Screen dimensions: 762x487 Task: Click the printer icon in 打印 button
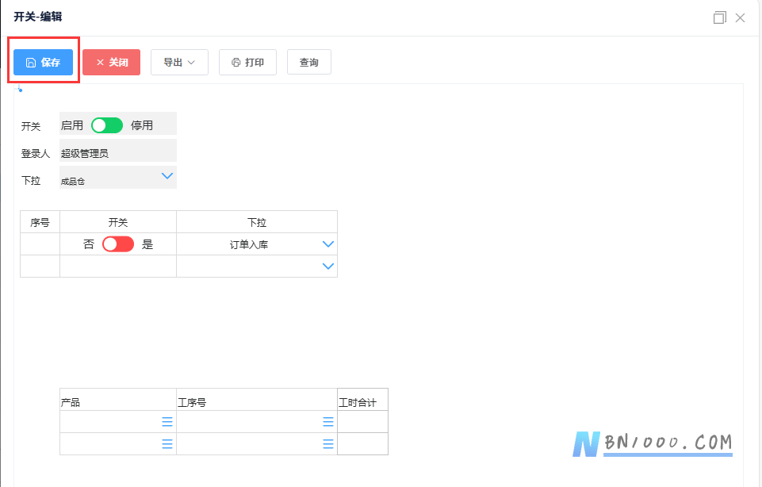tap(236, 62)
